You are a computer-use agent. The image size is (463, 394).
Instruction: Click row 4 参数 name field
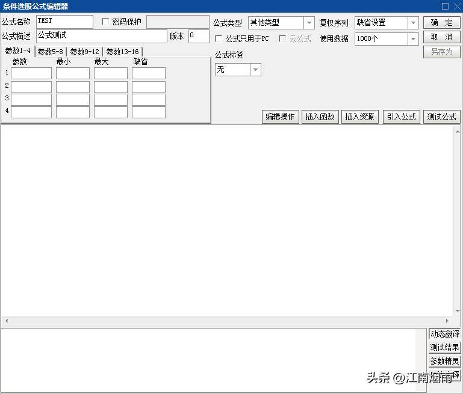pyautogui.click(x=31, y=112)
